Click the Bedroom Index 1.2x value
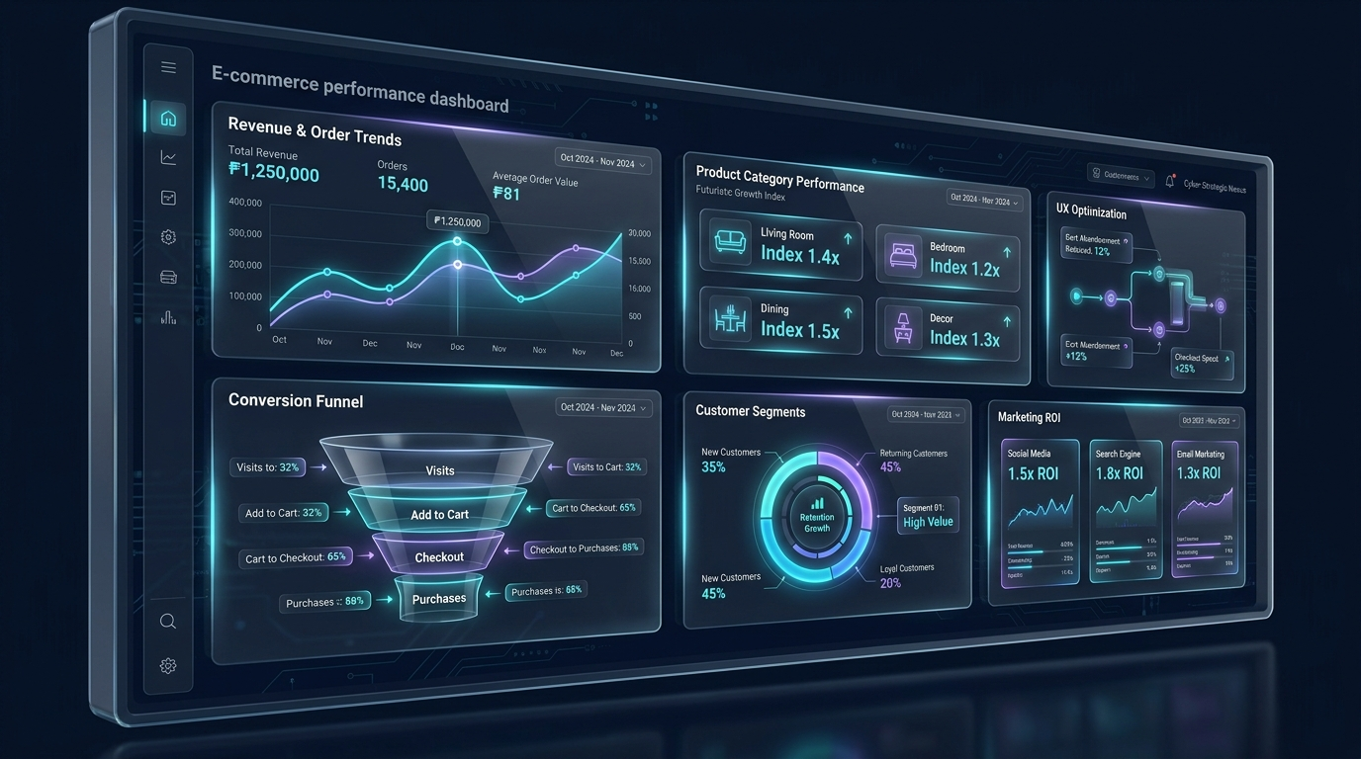The height and width of the screenshot is (759, 1361). (964, 268)
